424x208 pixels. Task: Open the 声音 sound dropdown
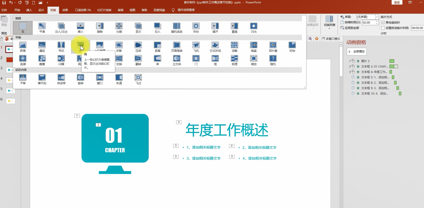[x=377, y=17]
